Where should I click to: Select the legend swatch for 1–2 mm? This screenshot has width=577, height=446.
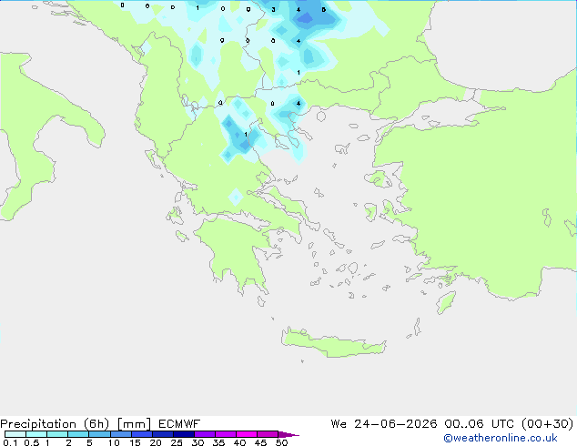pyautogui.click(x=57, y=434)
